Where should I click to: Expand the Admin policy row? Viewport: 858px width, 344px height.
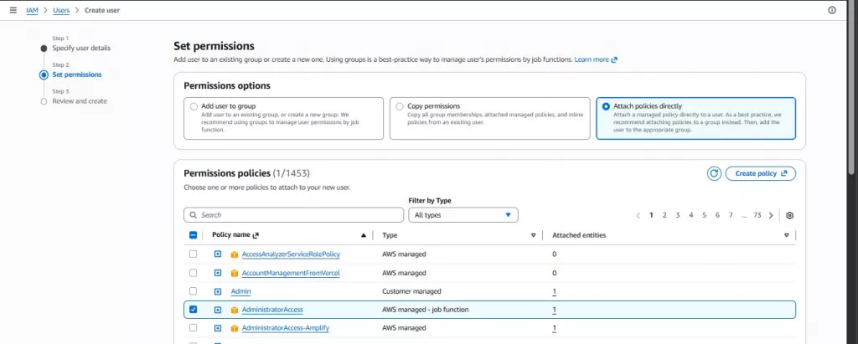click(x=217, y=291)
